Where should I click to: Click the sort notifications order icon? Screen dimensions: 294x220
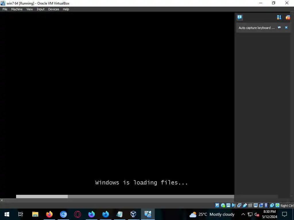click(x=279, y=17)
